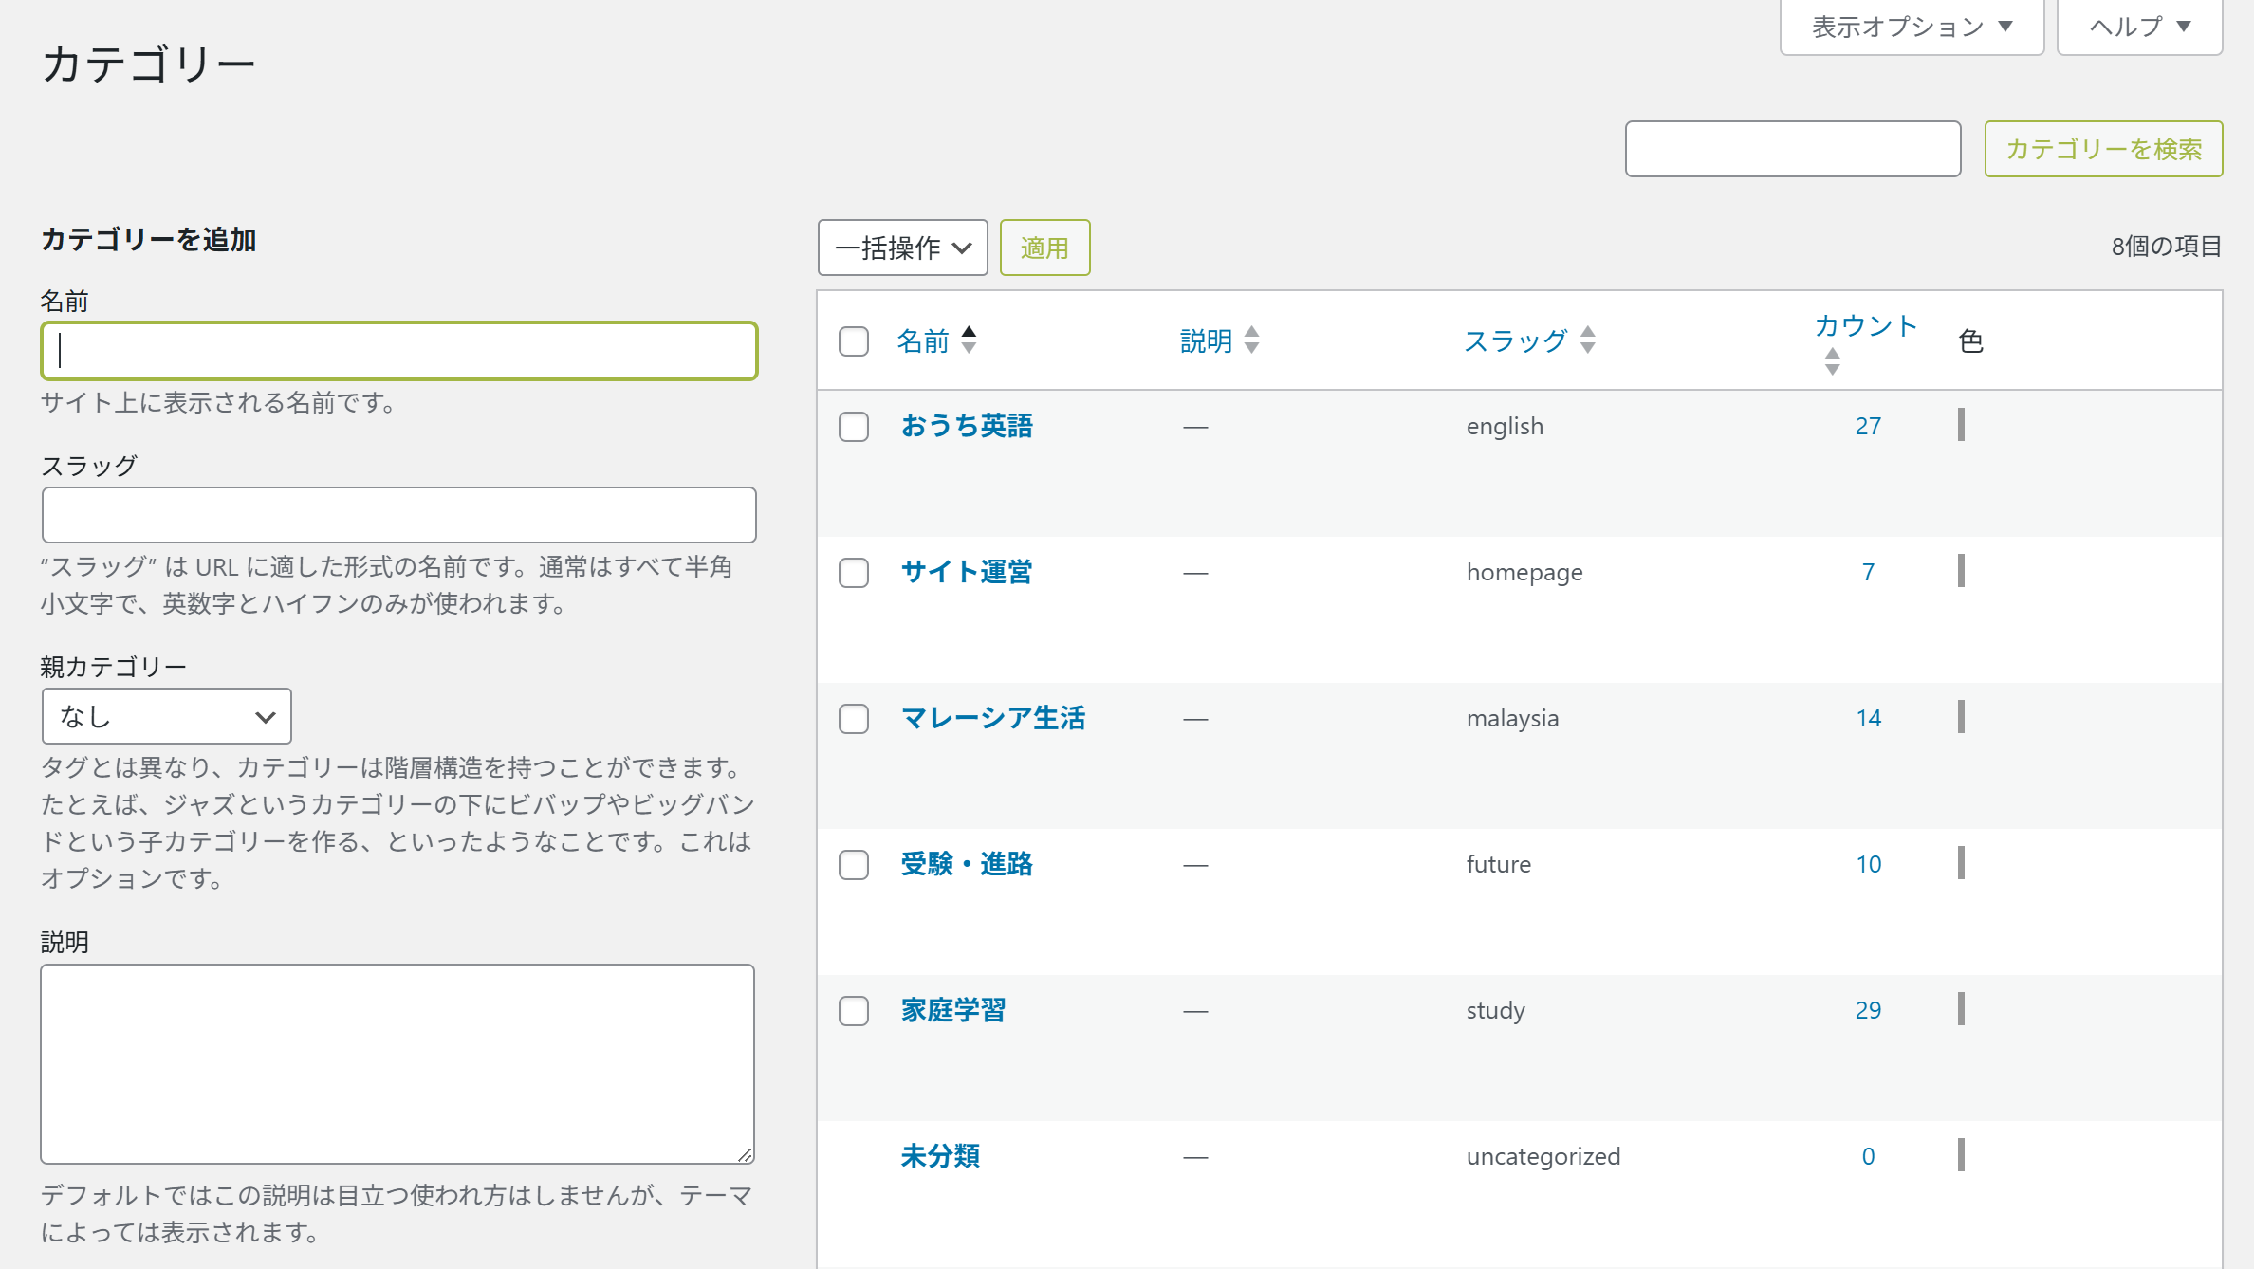
Task: Expand the 表示オプション screen options tab
Action: pos(1912,27)
